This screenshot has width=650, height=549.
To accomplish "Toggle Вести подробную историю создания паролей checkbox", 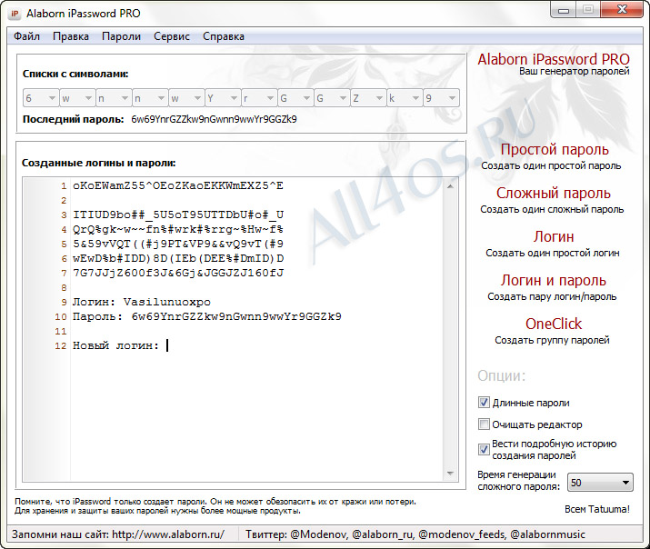I will tap(484, 450).
